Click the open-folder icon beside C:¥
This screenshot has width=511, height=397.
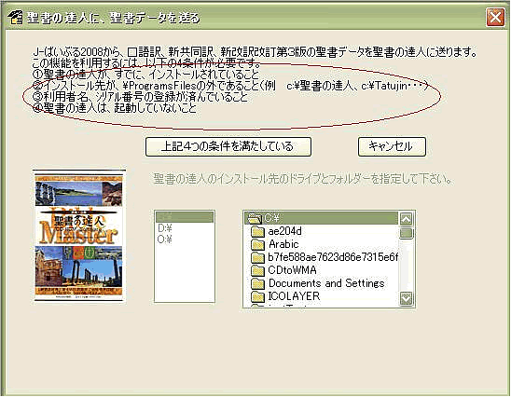(x=254, y=218)
